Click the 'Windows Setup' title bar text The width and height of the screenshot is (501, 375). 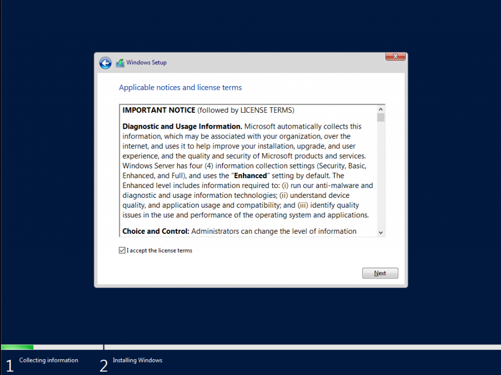(146, 62)
